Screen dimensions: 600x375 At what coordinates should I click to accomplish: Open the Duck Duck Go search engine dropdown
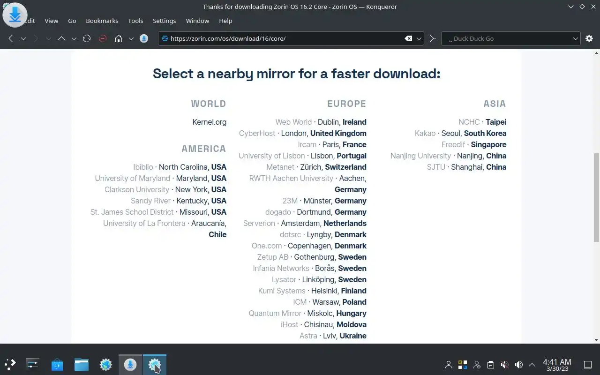tap(576, 38)
